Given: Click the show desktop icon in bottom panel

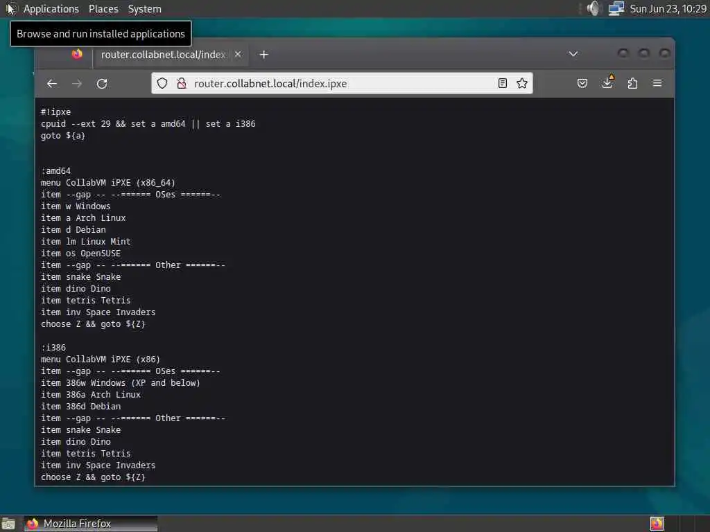Looking at the screenshot, I should pos(8,524).
